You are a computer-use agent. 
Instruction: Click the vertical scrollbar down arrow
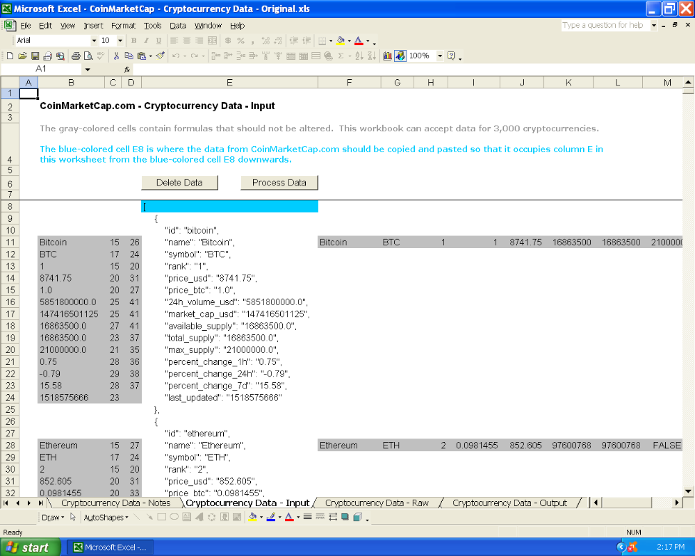pyautogui.click(x=688, y=491)
